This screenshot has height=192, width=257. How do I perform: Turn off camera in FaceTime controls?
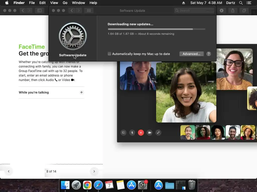click(x=150, y=132)
